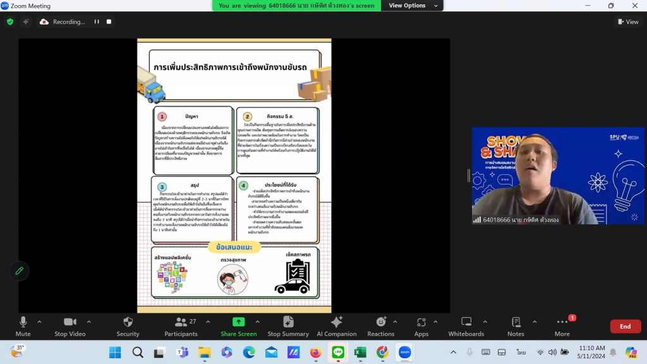Open the Participants panel

pyautogui.click(x=181, y=327)
